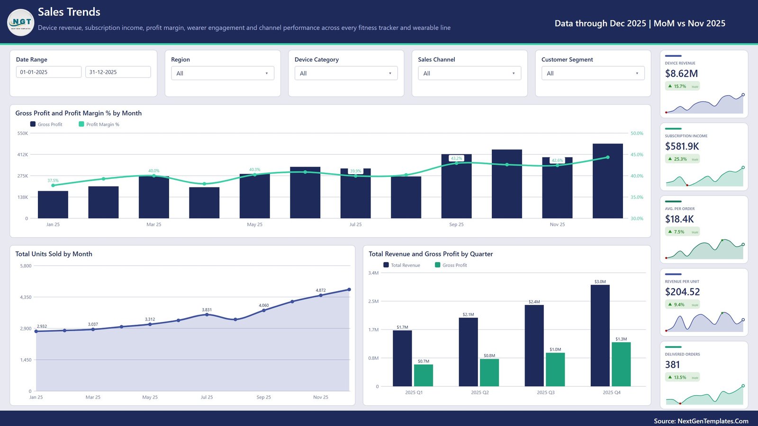Select the Delivered Orders 381 value
758x426 pixels.
[x=672, y=365]
